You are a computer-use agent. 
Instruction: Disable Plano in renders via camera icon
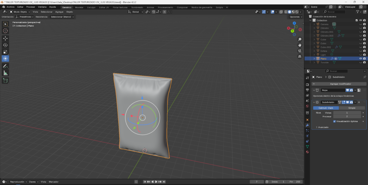tap(364, 58)
